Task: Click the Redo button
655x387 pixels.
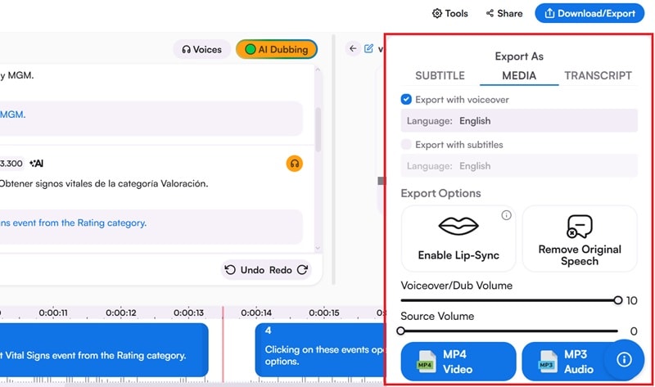Action: (289, 270)
